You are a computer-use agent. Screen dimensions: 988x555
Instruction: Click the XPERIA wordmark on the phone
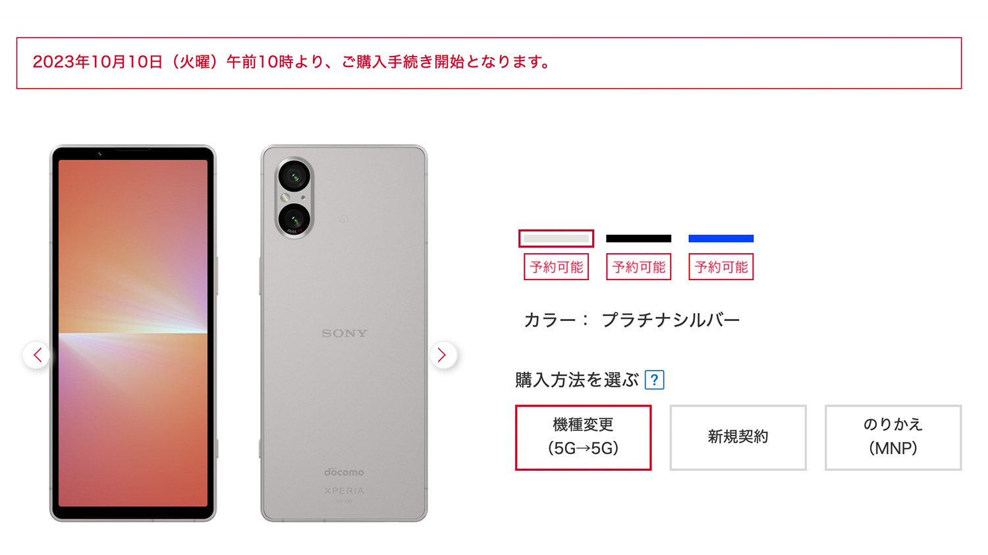(344, 491)
